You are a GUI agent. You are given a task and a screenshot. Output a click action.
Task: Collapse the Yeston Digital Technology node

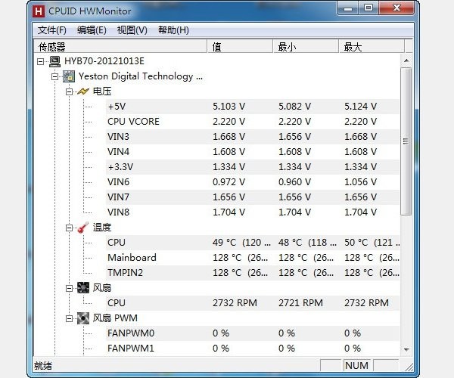pyautogui.click(x=54, y=76)
